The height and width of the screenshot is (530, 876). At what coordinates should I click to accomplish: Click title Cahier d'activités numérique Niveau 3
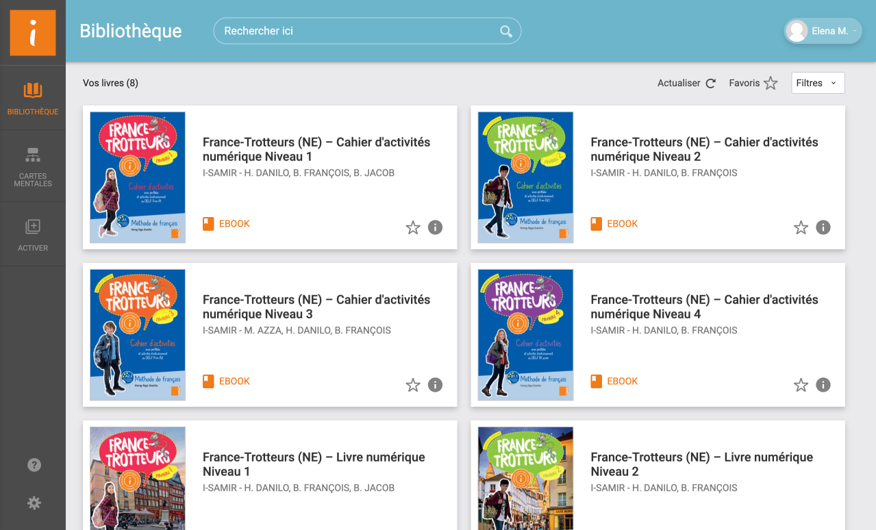point(316,307)
